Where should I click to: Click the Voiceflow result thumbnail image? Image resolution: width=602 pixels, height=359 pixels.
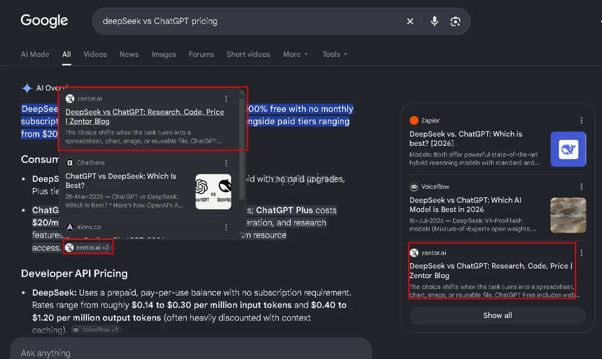click(568, 215)
